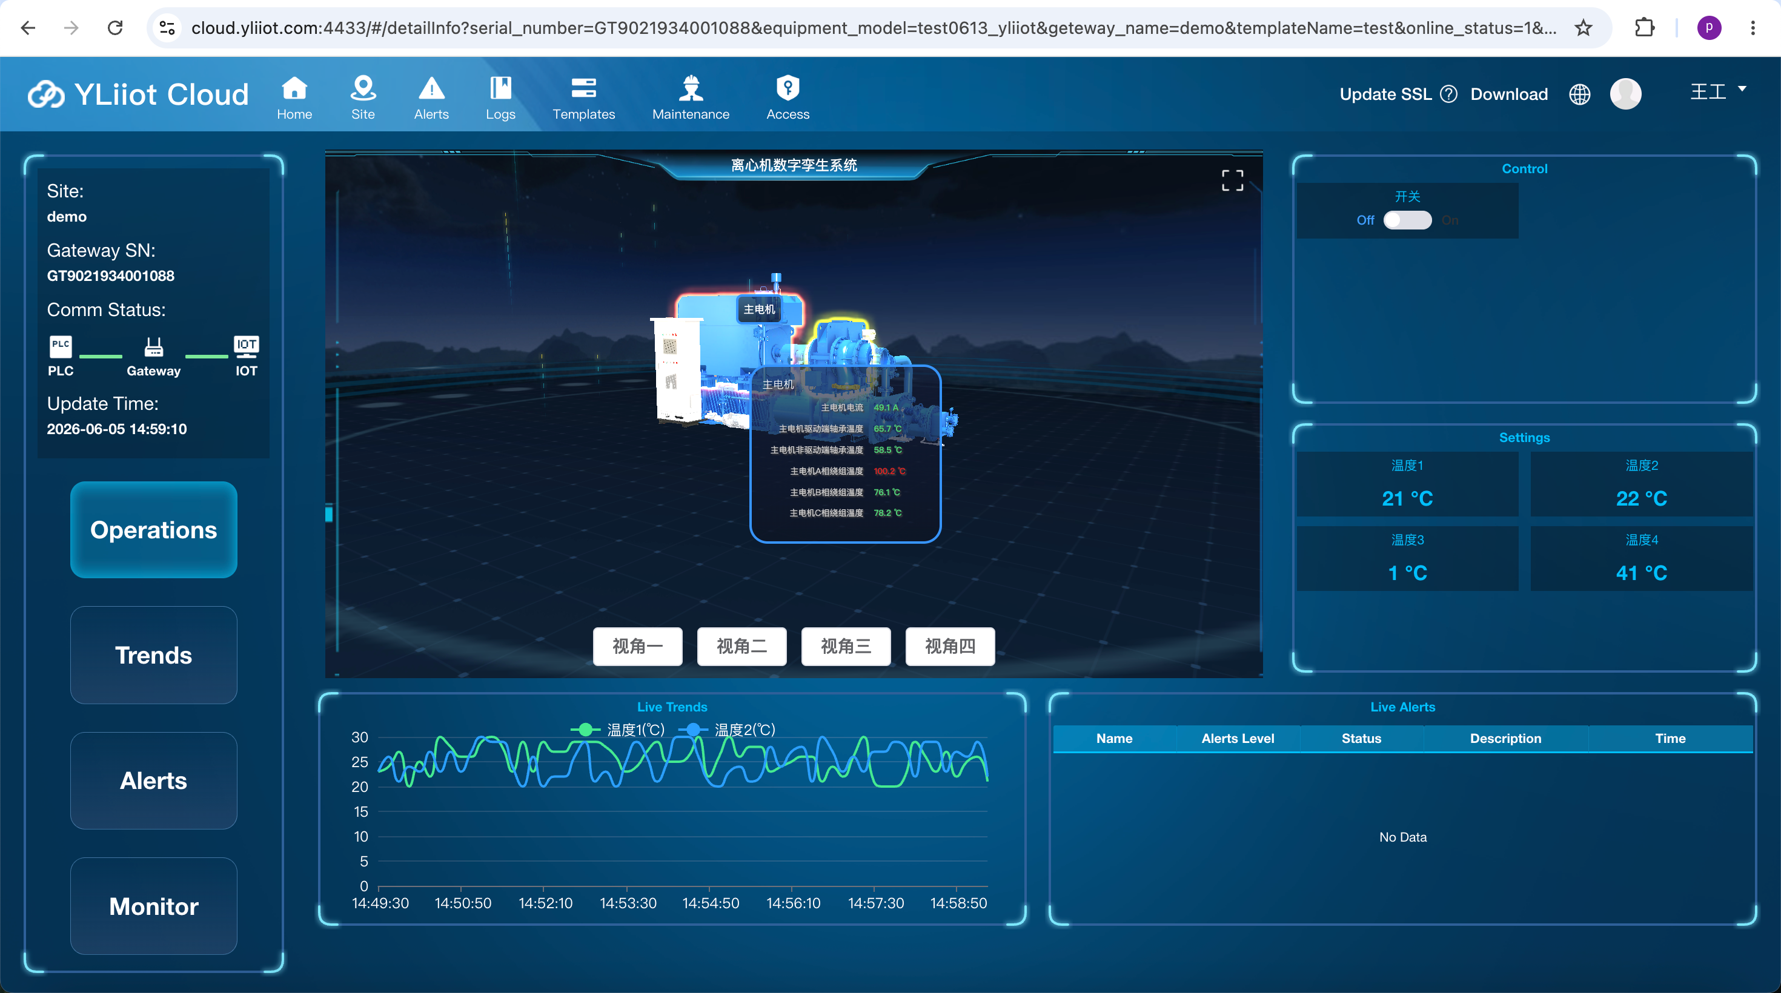View site information icon in address bar
This screenshot has height=993, width=1781.
[x=167, y=28]
